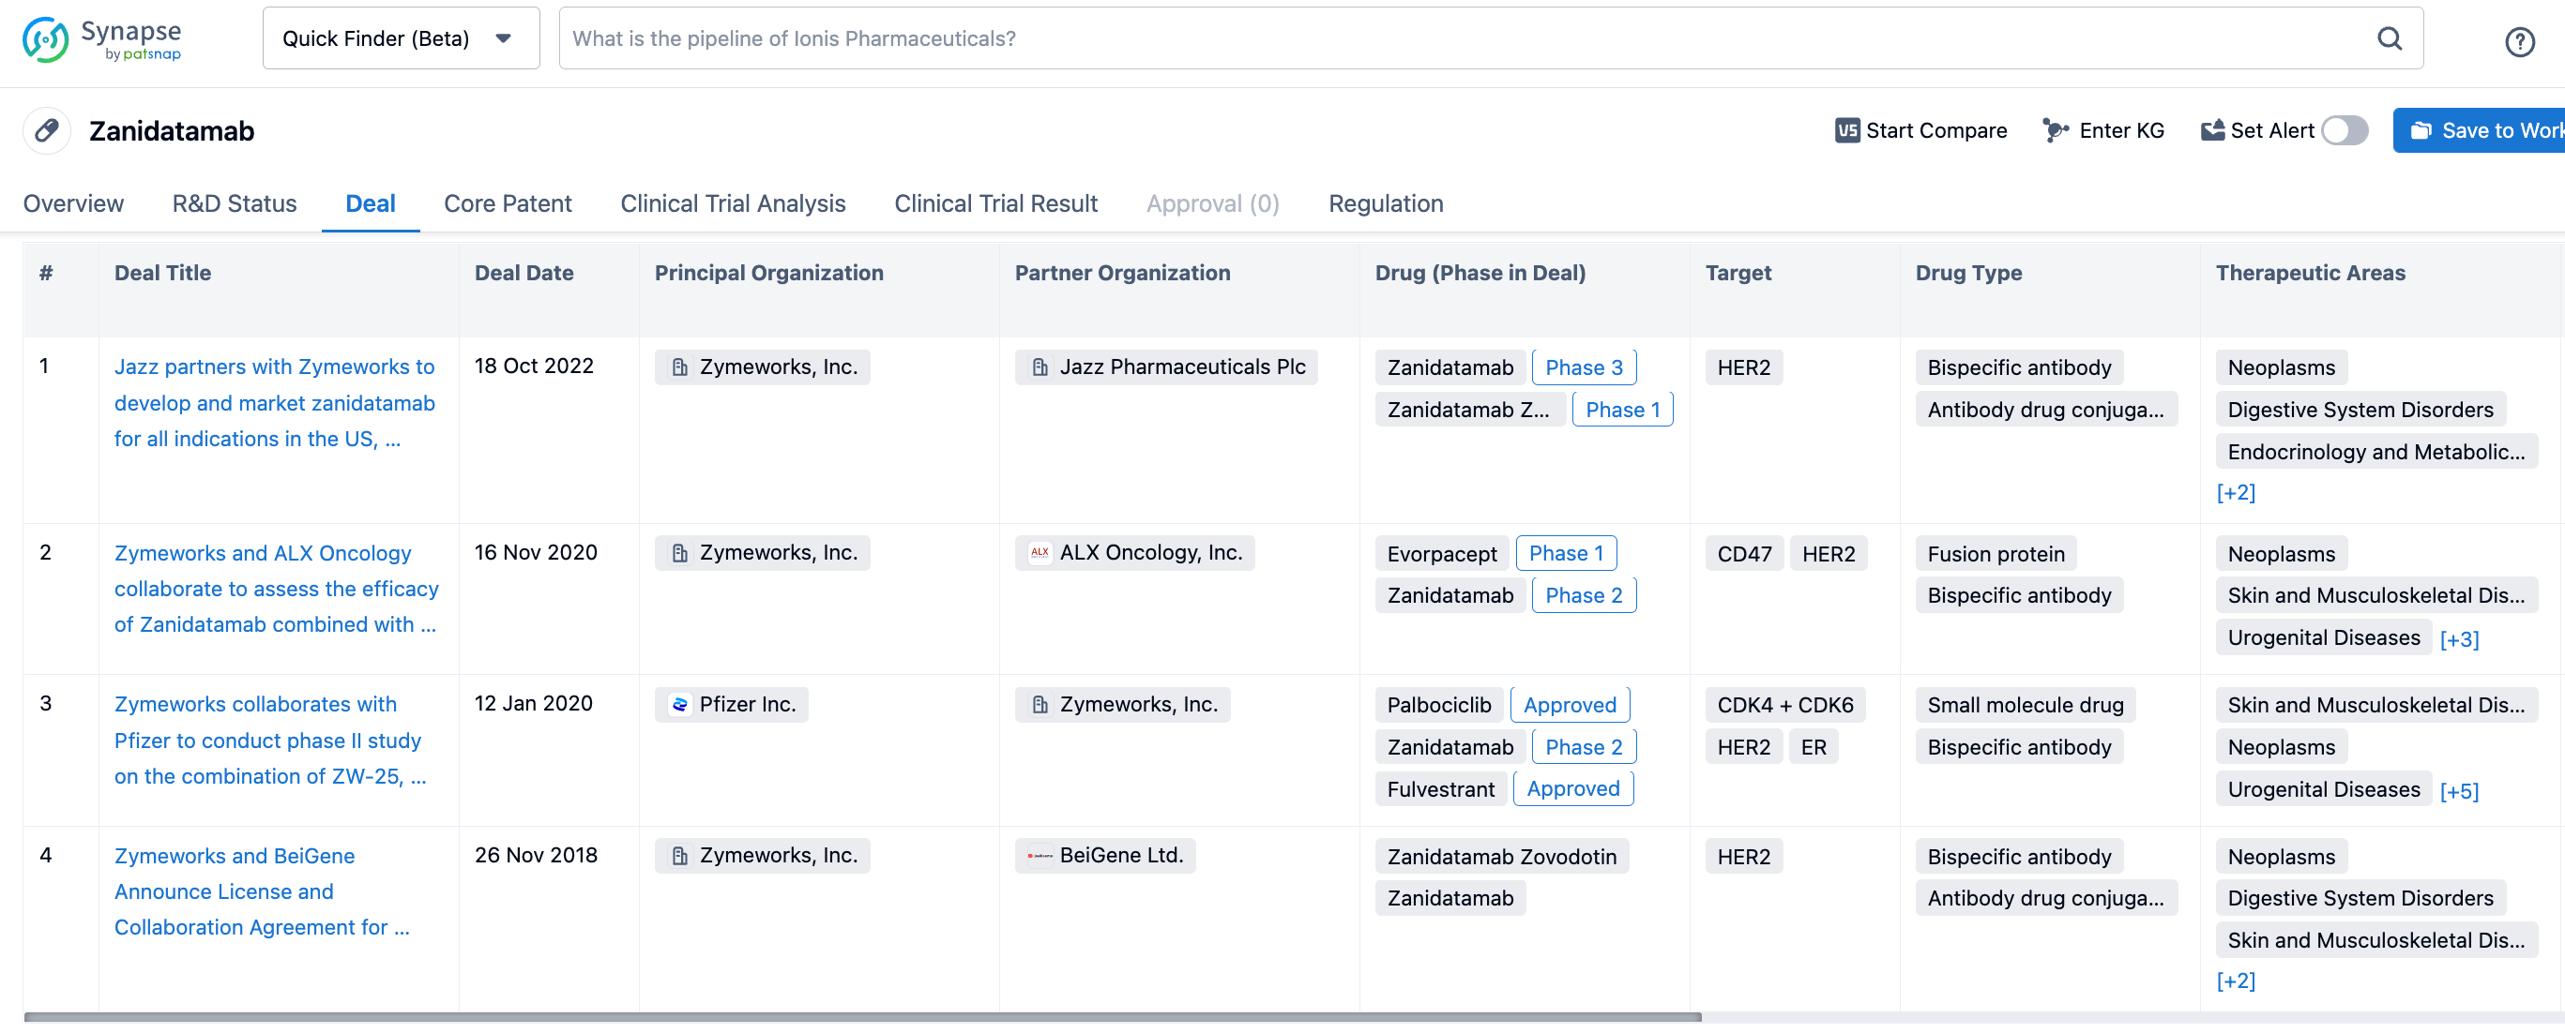Expand the +3 therapeutic areas for the ALX deal

tap(2458, 639)
